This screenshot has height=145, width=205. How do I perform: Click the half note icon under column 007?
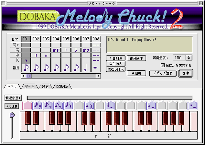[86, 67]
